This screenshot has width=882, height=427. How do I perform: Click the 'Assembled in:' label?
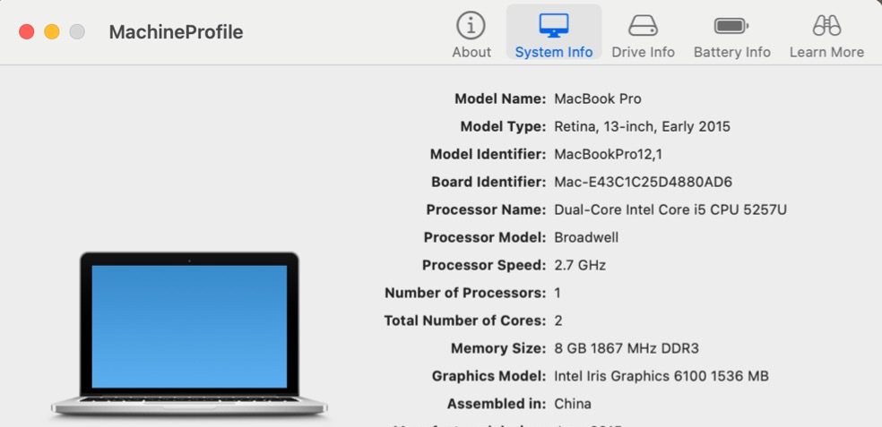point(497,404)
